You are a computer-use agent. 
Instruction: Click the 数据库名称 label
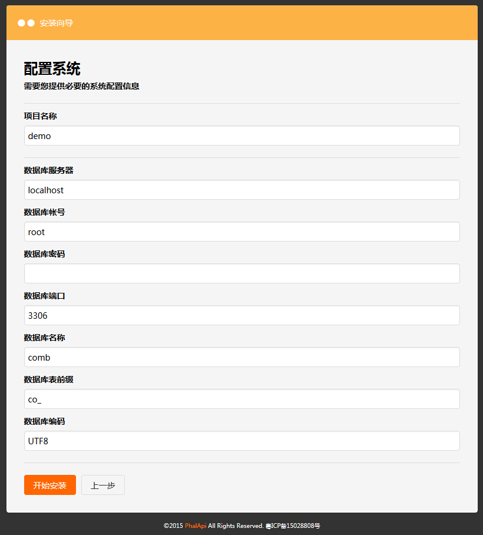click(44, 338)
